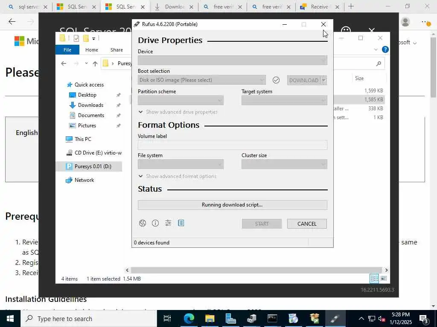
Task: Open the Customize Quick Access Toolbar arrow
Action: point(93,39)
